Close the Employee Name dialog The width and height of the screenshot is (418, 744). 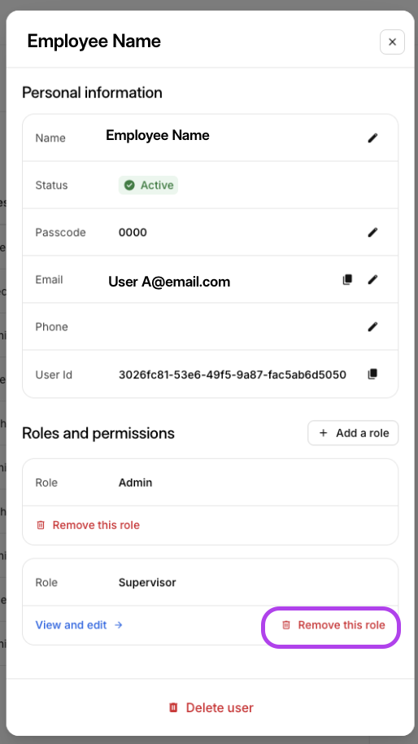(393, 42)
